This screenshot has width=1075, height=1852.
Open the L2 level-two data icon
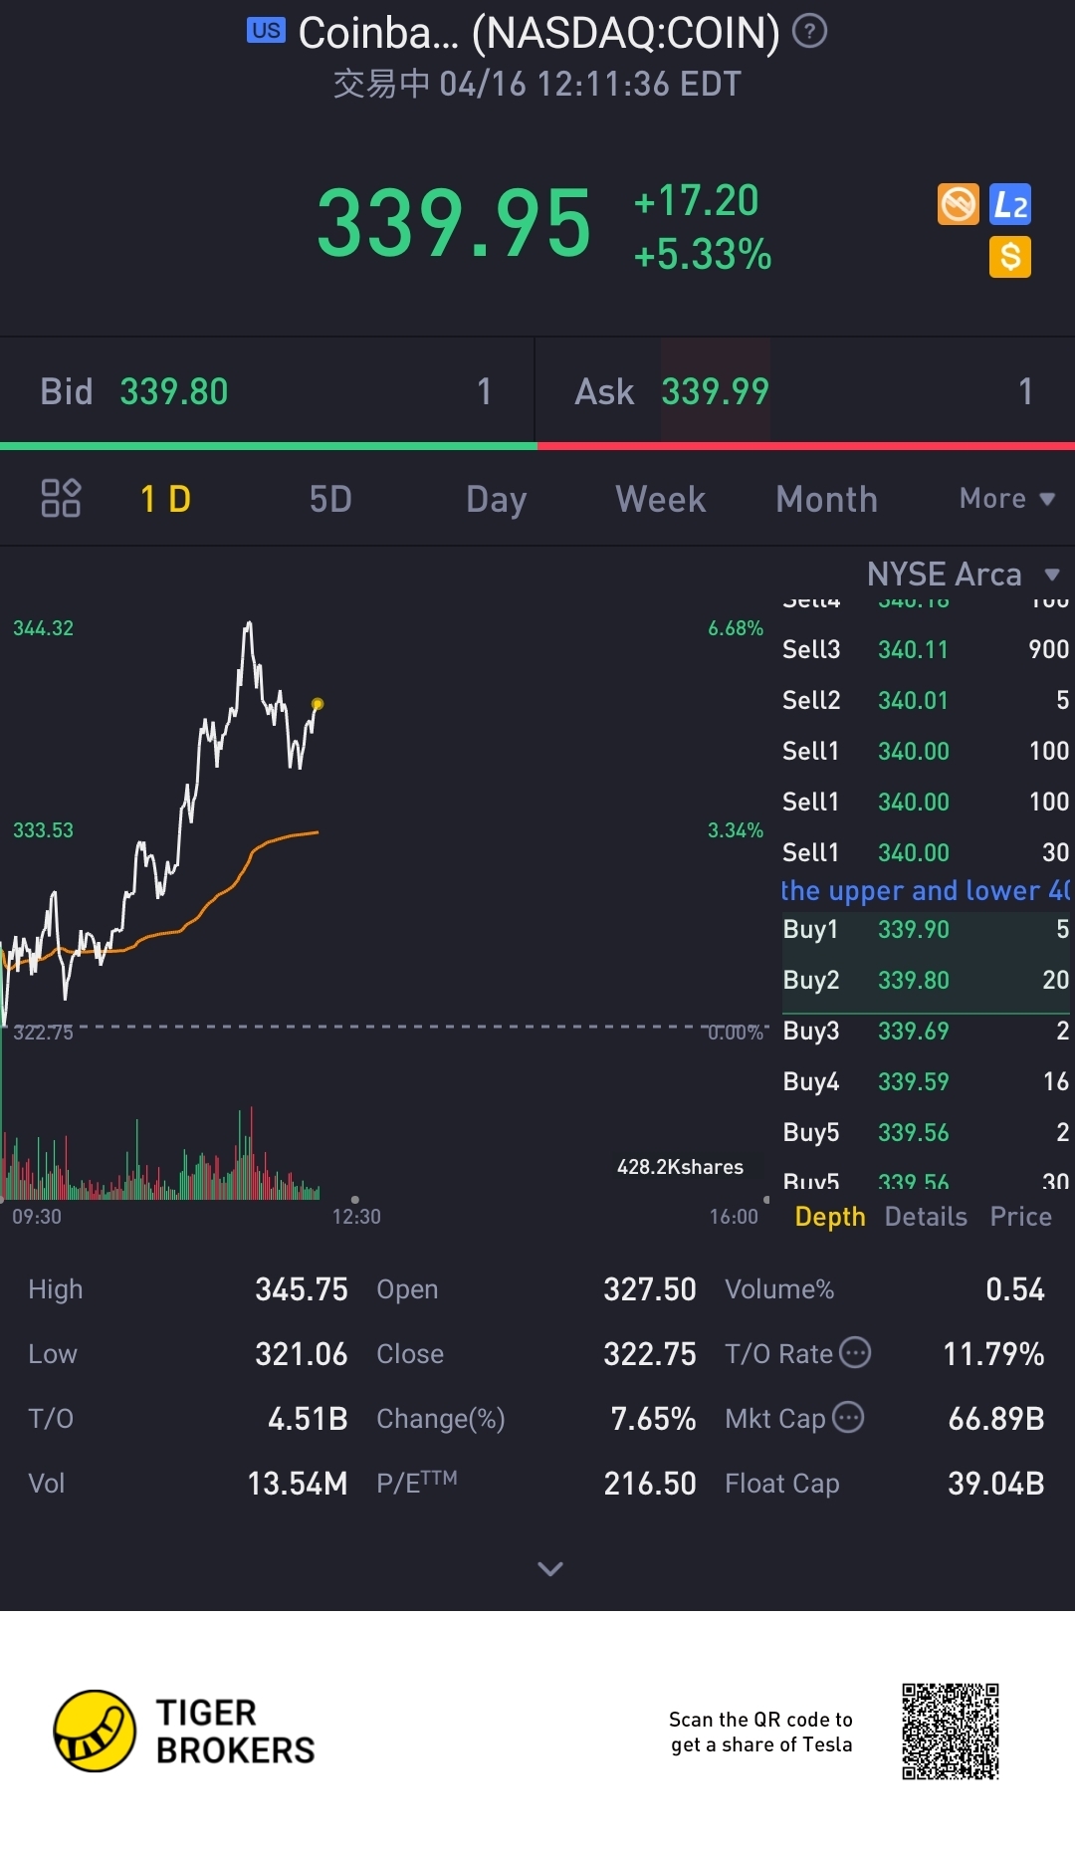[1010, 204]
